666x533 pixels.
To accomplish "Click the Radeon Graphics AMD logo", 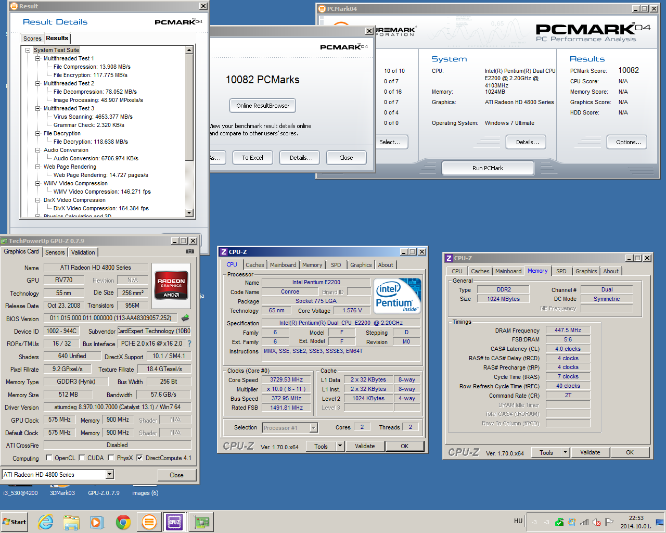I will (171, 285).
